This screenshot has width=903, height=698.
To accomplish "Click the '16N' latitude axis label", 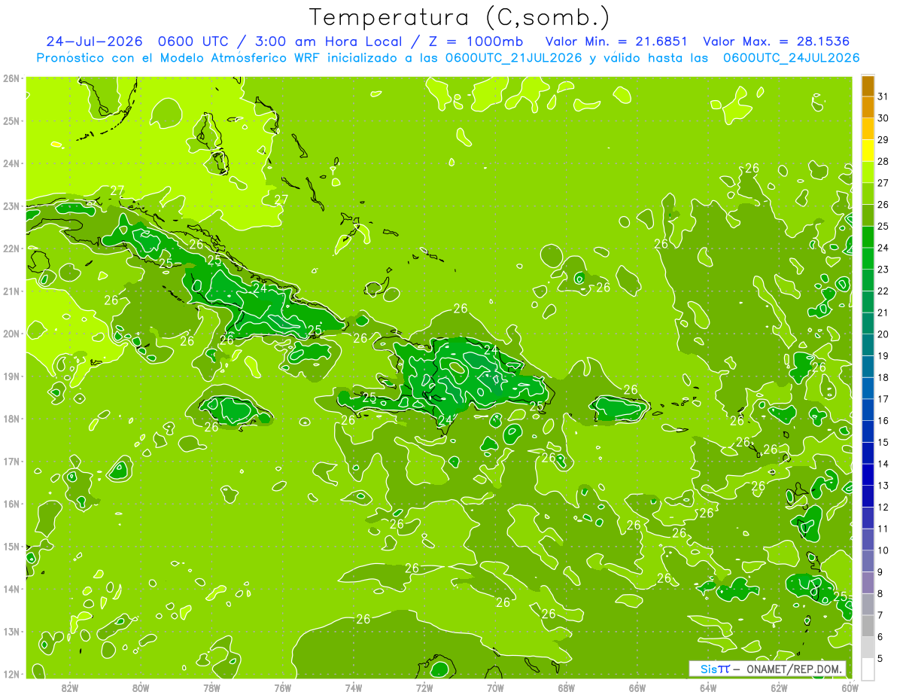I will click(11, 504).
